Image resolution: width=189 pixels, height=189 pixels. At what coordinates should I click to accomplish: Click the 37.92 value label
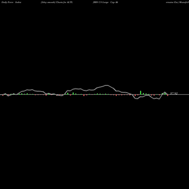(x=174, y=93)
